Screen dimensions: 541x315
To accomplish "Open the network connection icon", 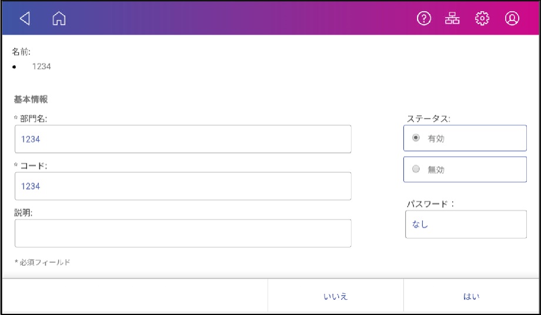I will pyautogui.click(x=452, y=18).
